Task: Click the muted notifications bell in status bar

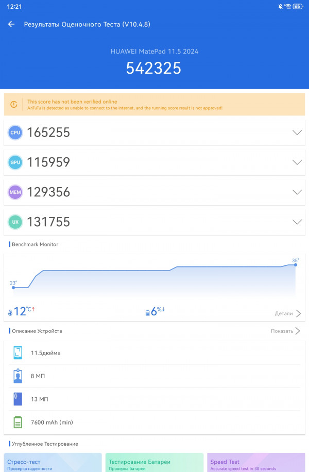Action: (x=280, y=6)
